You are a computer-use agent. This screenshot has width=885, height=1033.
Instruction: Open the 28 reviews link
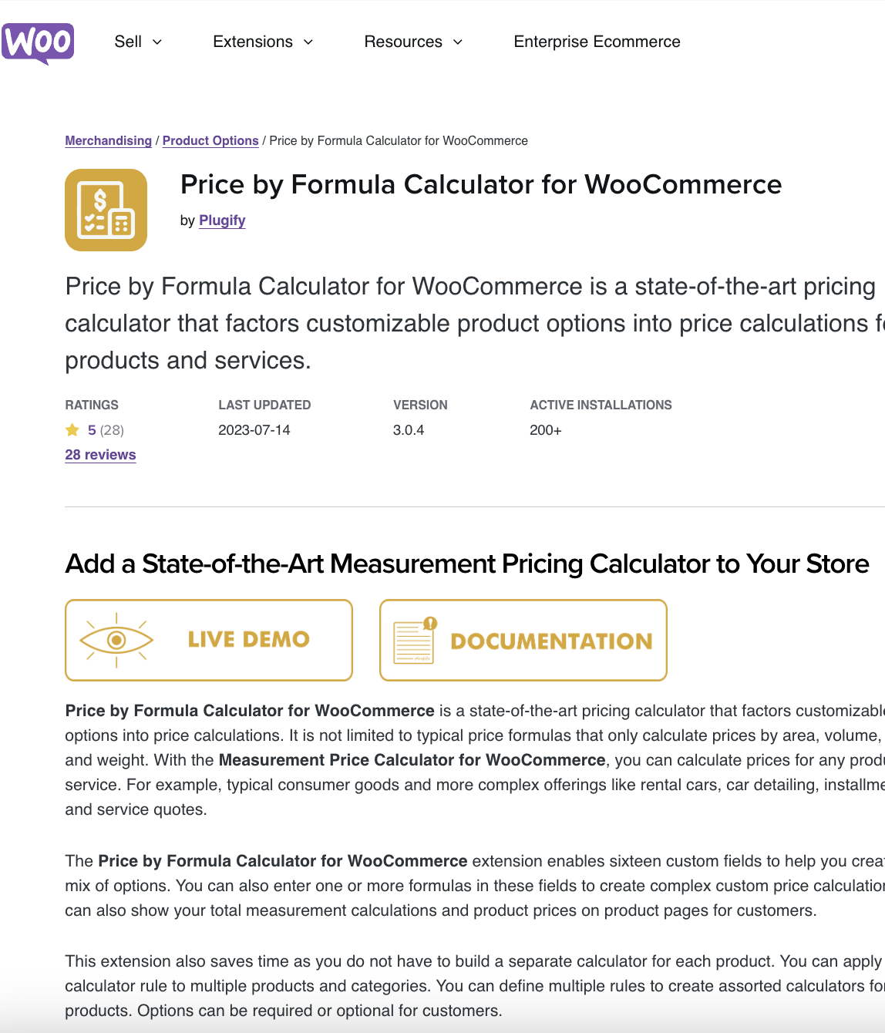coord(100,455)
